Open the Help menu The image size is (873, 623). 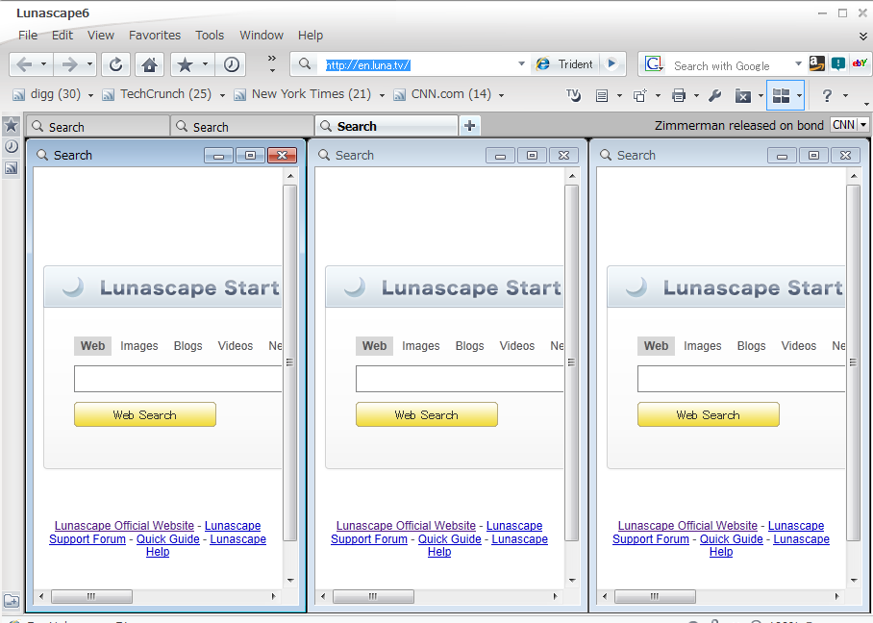pos(311,36)
